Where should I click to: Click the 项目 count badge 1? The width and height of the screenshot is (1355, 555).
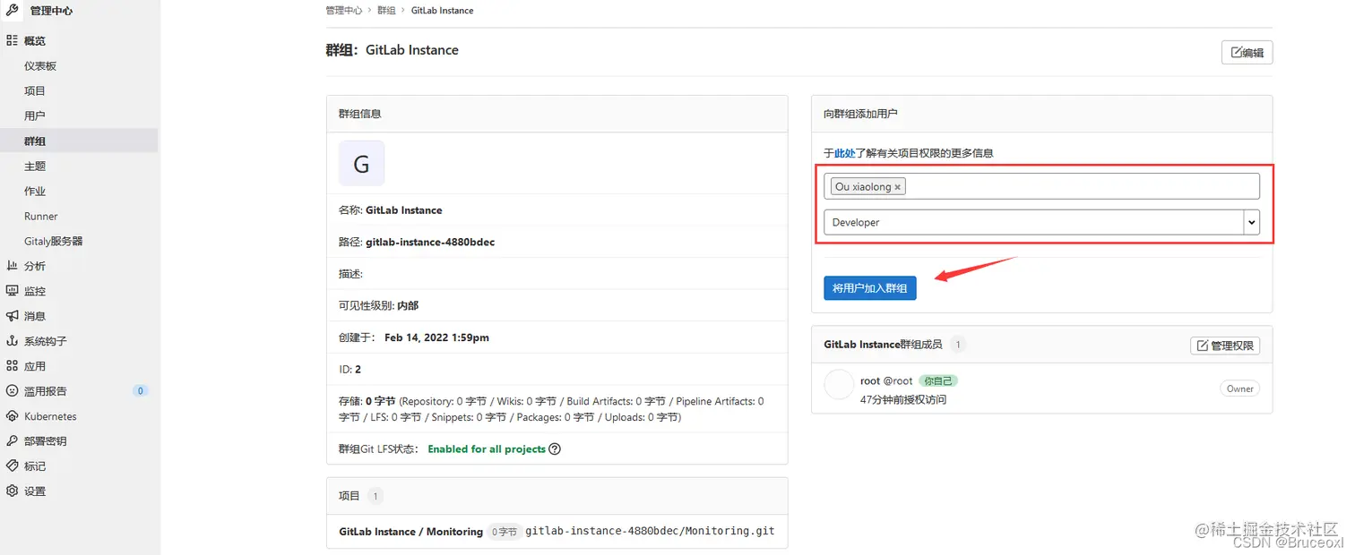coord(375,496)
